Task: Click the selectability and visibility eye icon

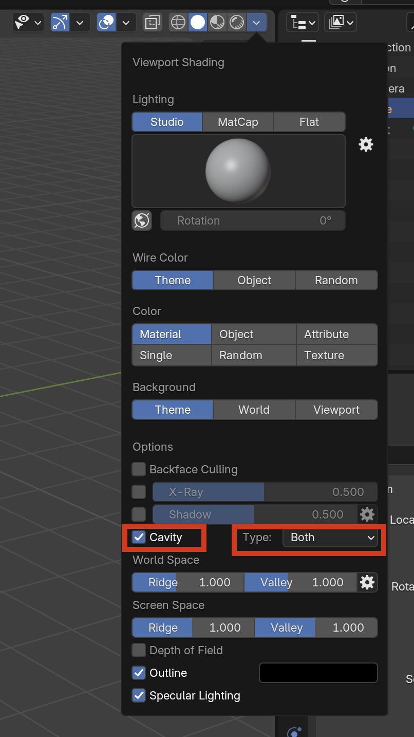Action: coord(22,23)
